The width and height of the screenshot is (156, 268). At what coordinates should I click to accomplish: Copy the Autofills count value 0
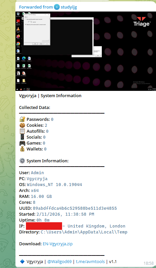(47, 131)
